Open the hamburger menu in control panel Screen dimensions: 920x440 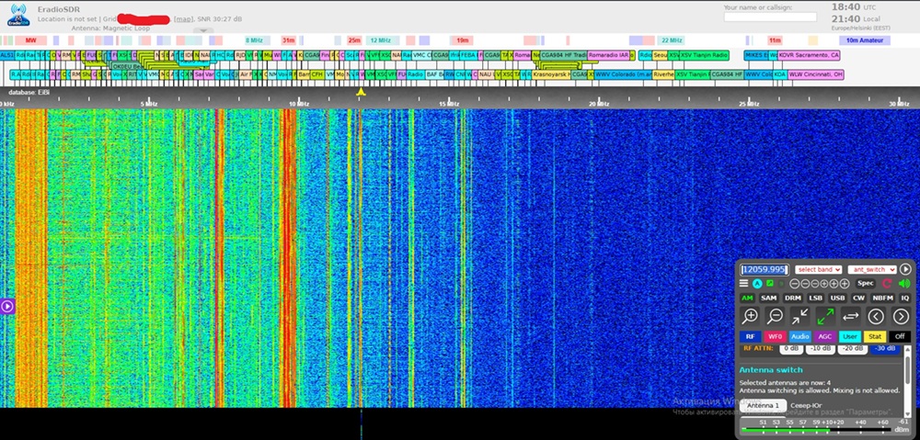click(x=743, y=284)
